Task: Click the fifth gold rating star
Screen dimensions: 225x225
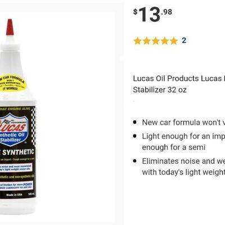Action: [x=174, y=40]
